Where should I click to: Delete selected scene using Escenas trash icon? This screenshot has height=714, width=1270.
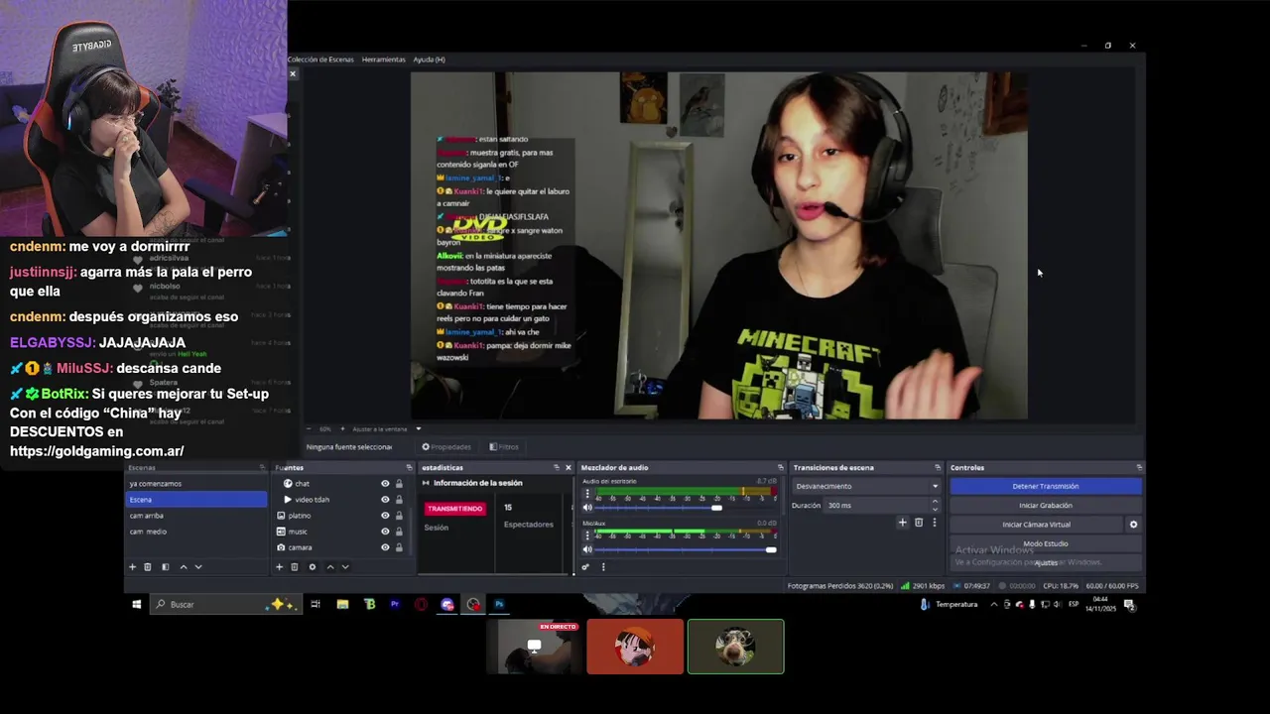148,567
